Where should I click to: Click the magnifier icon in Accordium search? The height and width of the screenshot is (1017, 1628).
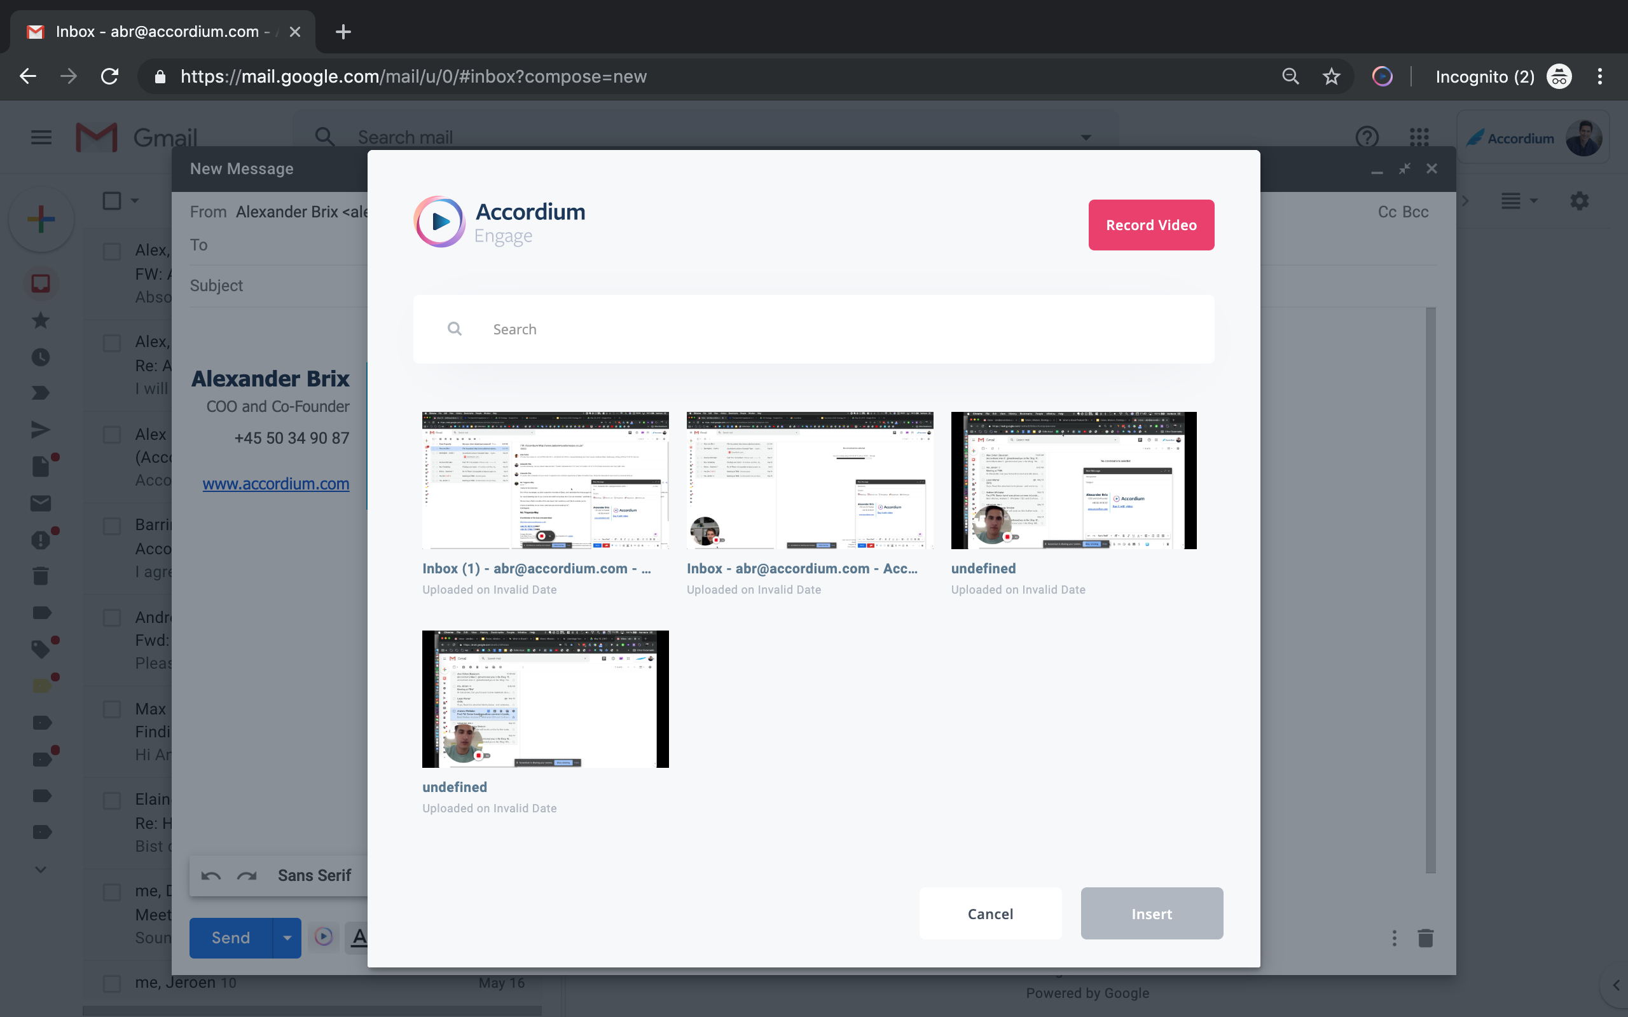[x=455, y=329]
